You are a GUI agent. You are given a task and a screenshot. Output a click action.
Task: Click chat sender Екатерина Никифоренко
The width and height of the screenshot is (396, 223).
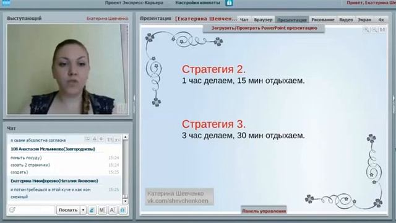(54, 181)
